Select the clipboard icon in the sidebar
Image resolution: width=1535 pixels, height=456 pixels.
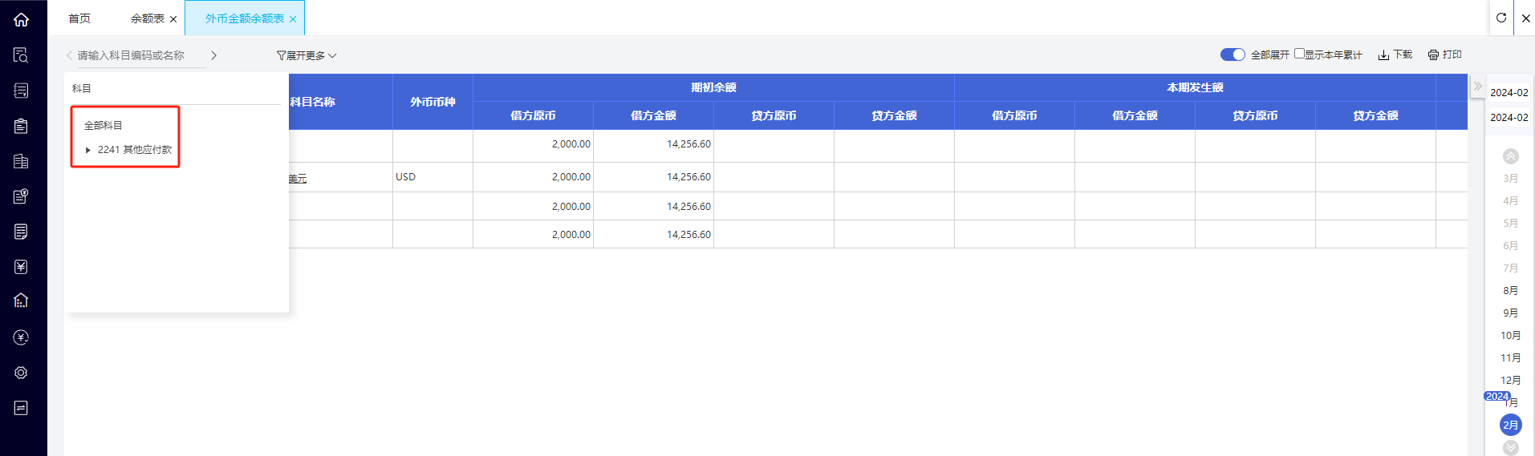click(x=22, y=126)
